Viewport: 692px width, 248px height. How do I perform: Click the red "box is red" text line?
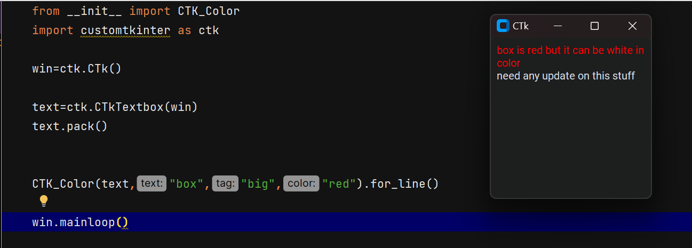570,51
